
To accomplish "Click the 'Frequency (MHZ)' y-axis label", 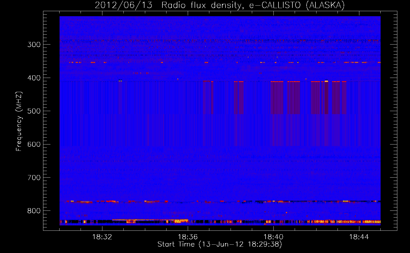I will 19,121.
